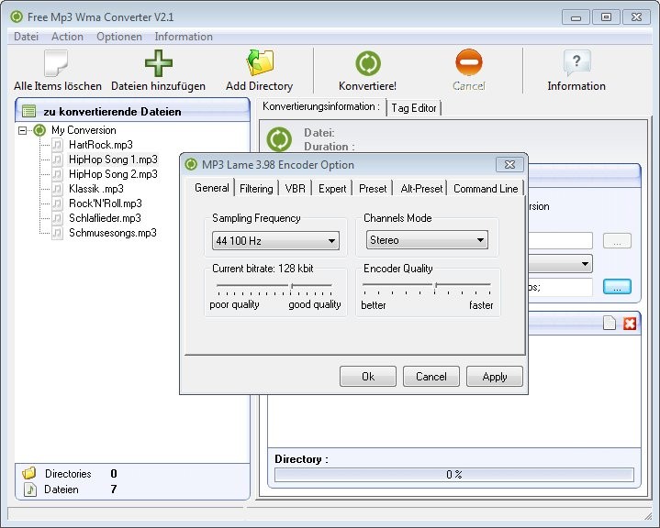
Task: Open the Information help icon in the toolbar
Action: click(x=576, y=63)
